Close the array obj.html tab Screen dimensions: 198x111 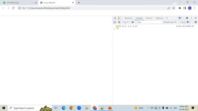(x=73, y=3)
